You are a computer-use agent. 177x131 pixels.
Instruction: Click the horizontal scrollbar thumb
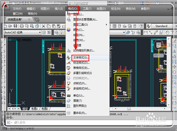pos(129,109)
